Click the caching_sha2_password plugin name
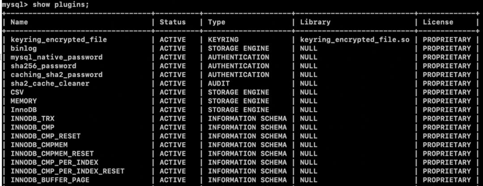Image resolution: width=483 pixels, height=186 pixels. 56,75
